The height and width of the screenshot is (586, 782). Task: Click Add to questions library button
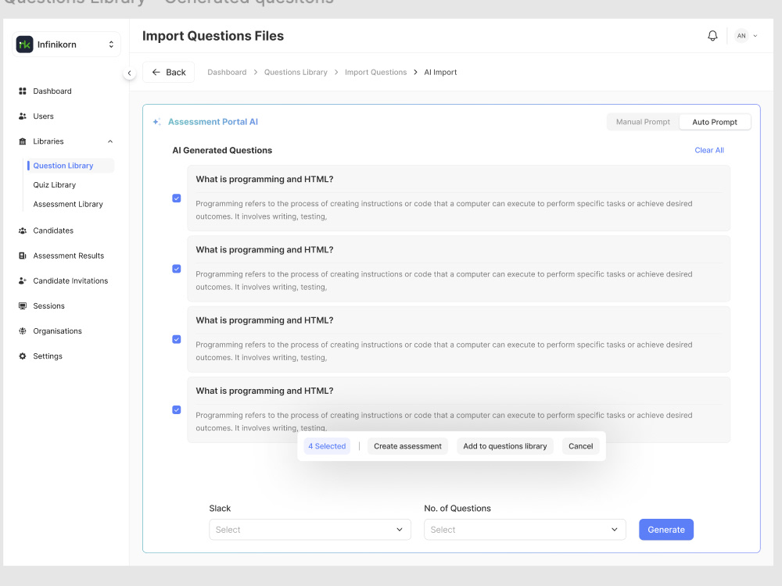coord(505,446)
